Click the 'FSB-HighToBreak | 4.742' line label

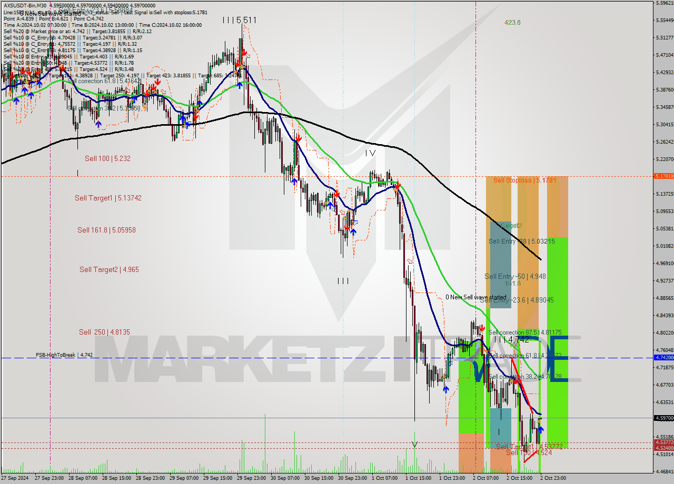point(64,355)
